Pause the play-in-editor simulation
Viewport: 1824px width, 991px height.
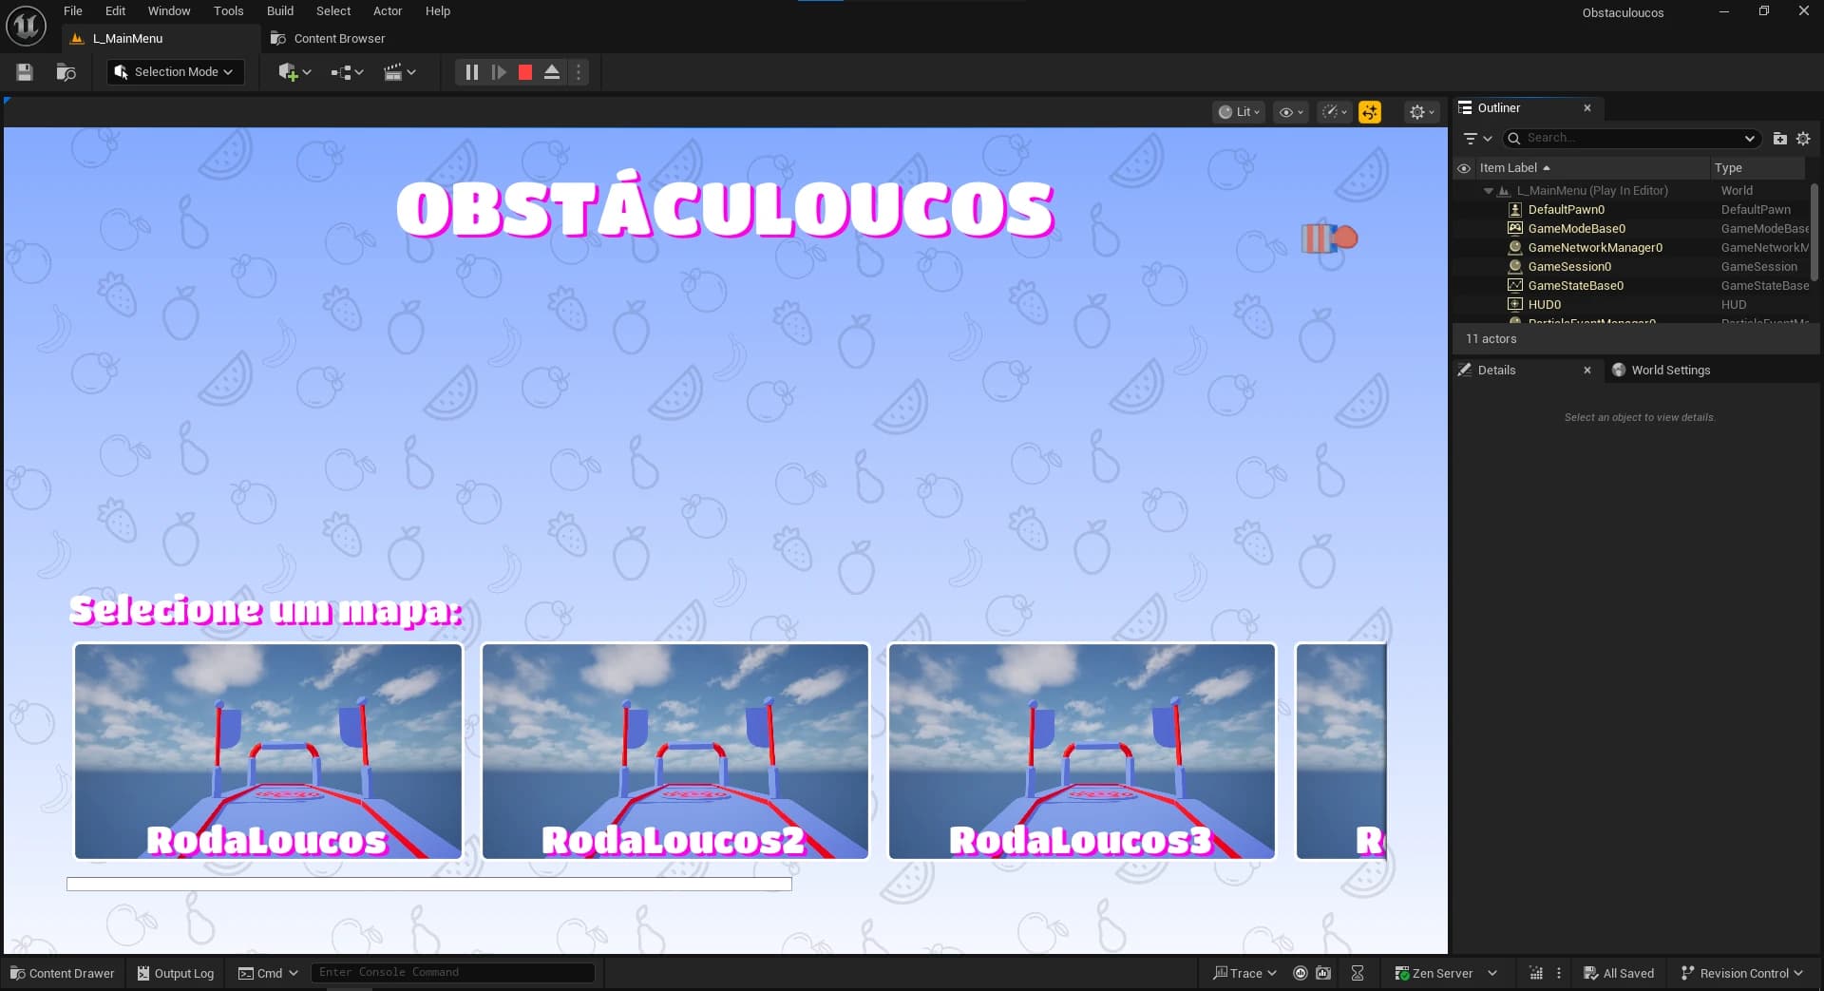[x=471, y=72]
